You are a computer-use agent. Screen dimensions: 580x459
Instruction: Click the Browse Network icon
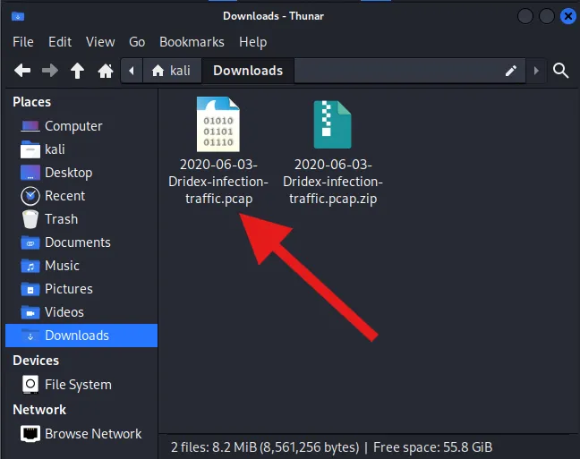pos(30,433)
